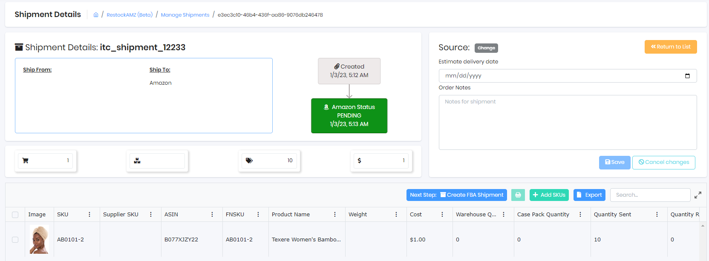Toggle the select-all header checkbox

pos(15,215)
